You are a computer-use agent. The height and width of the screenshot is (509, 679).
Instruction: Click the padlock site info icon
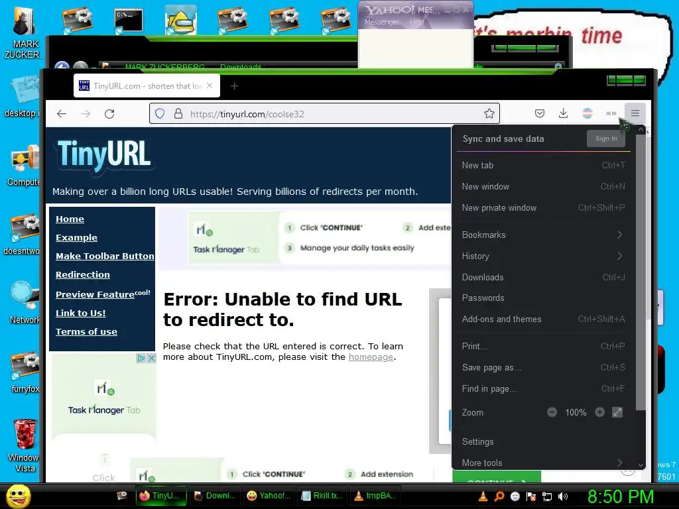[x=178, y=114]
